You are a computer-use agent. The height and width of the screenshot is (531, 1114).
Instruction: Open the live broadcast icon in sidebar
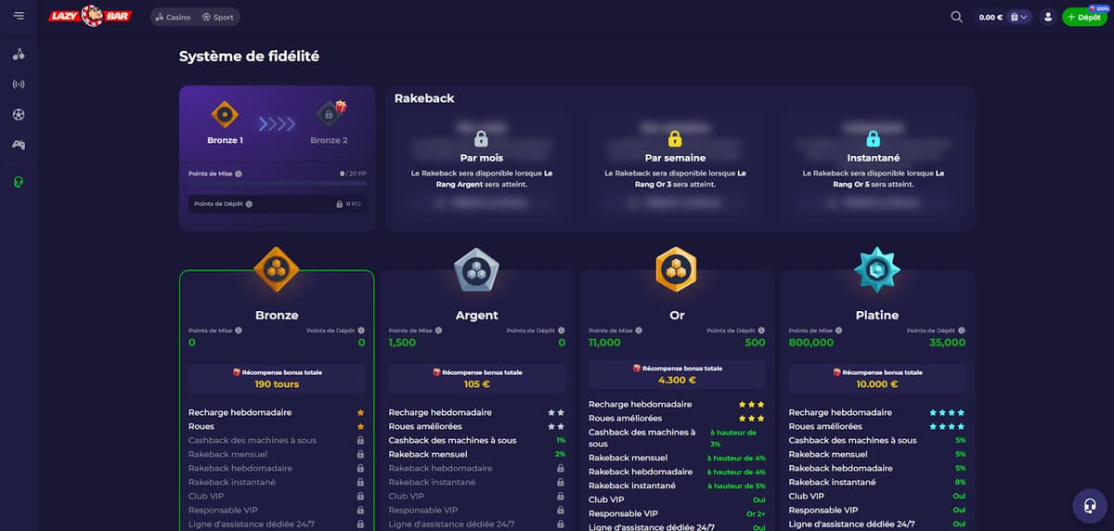pyautogui.click(x=19, y=84)
